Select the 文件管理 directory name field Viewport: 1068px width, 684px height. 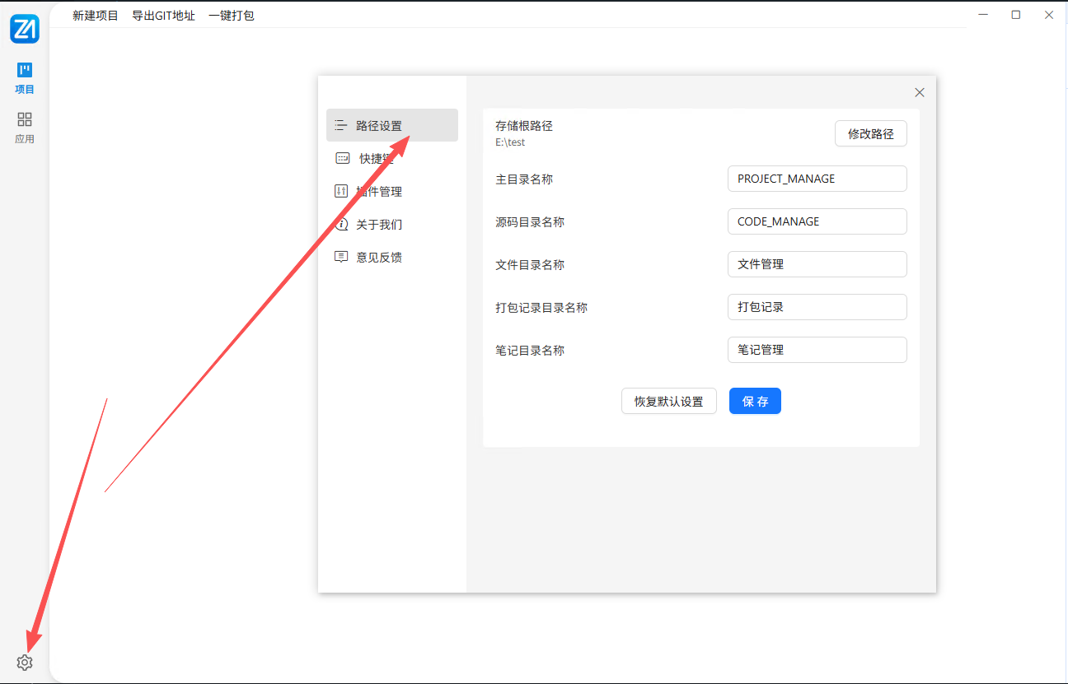817,264
